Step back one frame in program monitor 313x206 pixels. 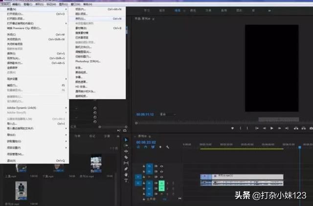pos(265,128)
